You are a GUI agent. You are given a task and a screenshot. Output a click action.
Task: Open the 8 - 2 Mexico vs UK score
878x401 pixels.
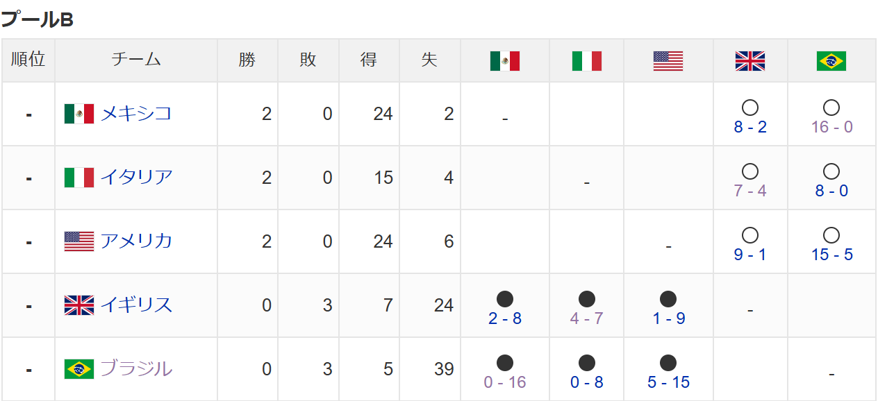point(750,127)
